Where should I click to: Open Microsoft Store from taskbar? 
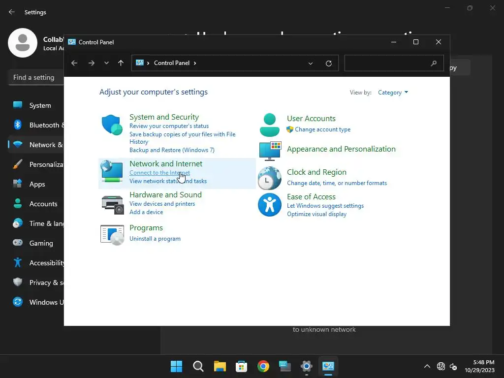(241, 366)
